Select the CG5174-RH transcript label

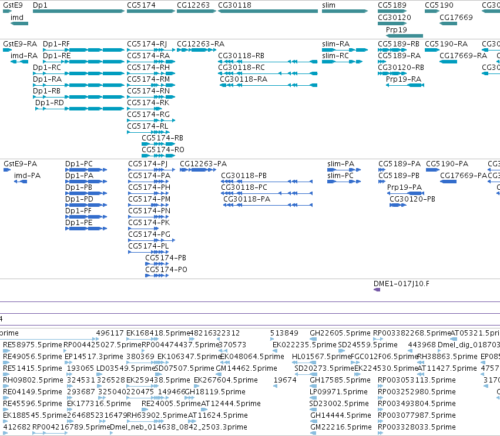pyautogui.click(x=148, y=68)
